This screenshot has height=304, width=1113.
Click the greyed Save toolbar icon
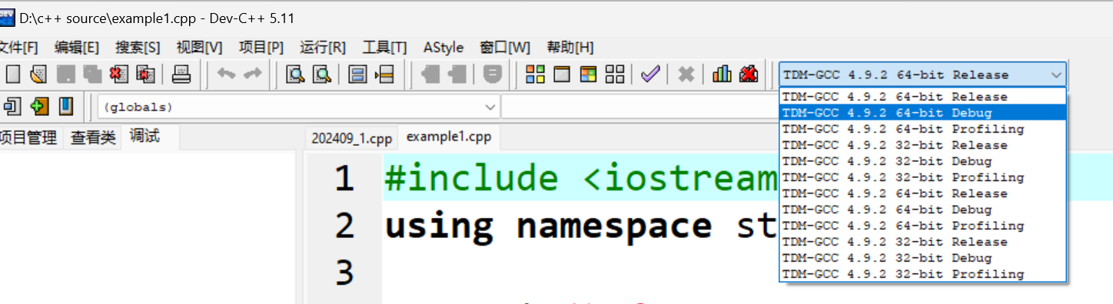click(67, 74)
